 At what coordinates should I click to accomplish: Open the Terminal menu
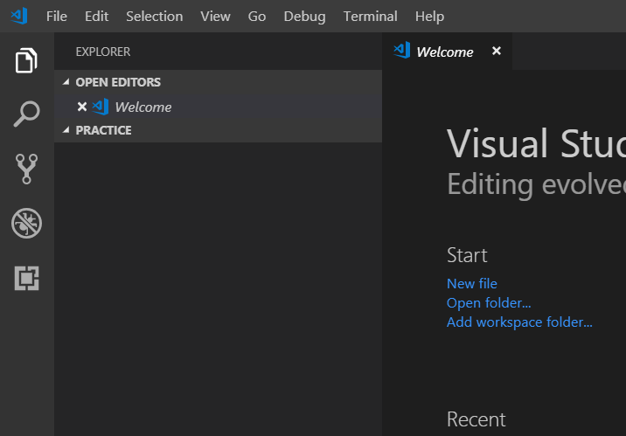tap(371, 17)
